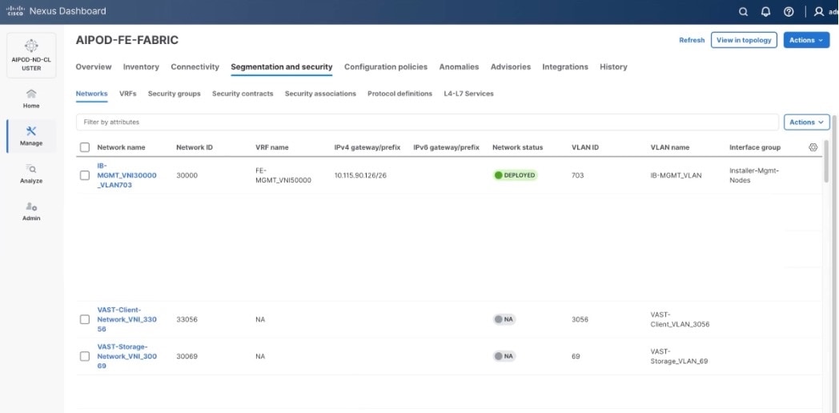Click the table vertical scrollbar

[x=826, y=161]
